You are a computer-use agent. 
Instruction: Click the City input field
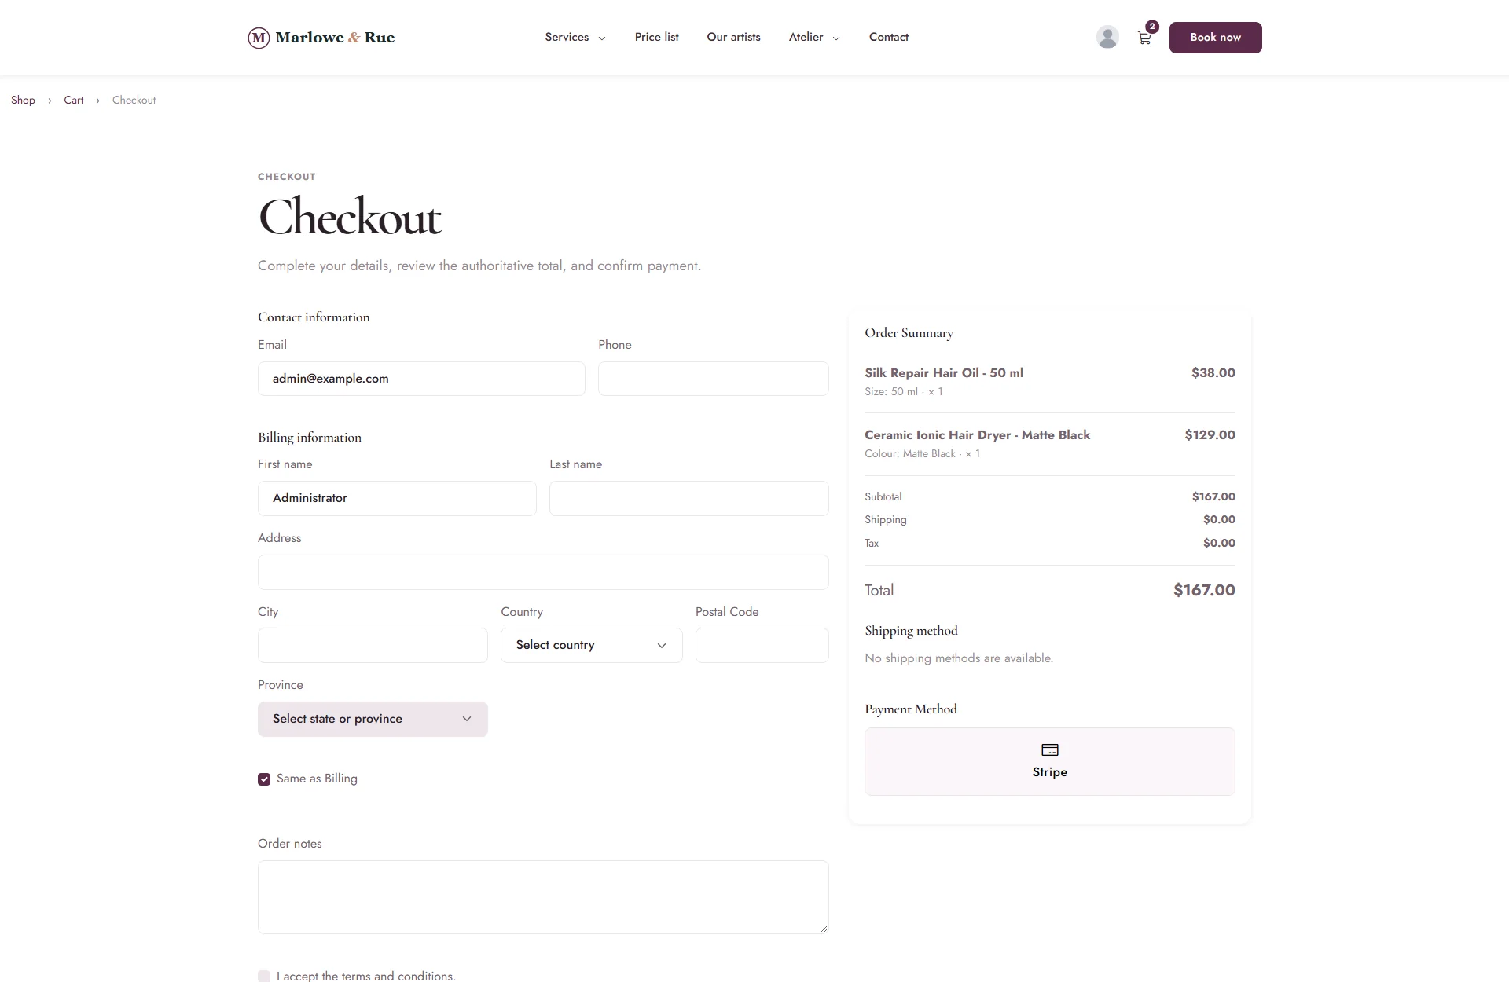pos(373,645)
